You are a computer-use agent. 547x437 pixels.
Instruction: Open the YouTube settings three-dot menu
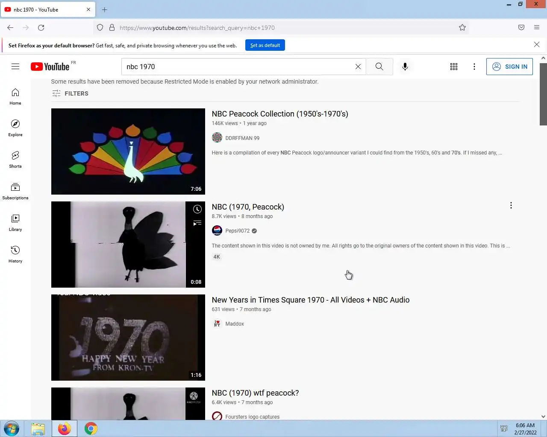tap(474, 67)
